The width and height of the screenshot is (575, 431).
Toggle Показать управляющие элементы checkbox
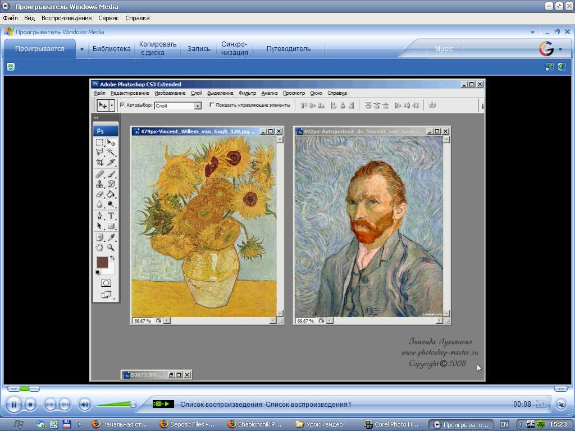point(212,105)
